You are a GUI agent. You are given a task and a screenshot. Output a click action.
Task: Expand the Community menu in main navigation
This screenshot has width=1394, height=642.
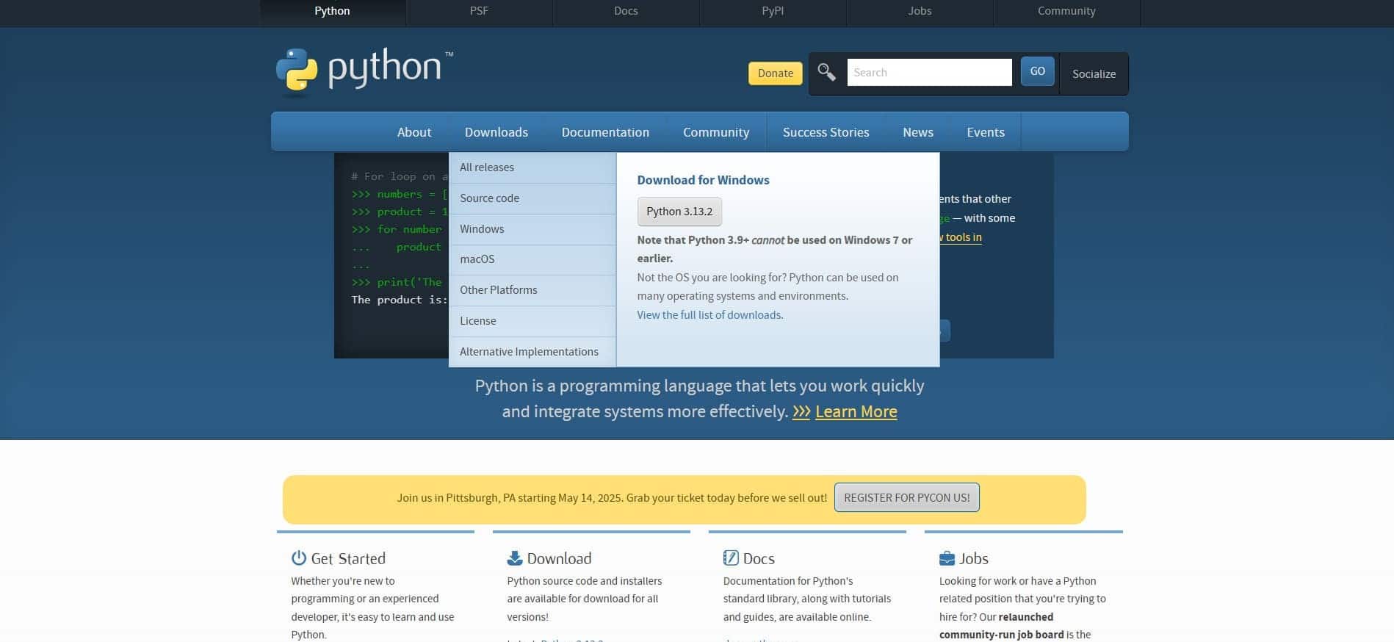coord(716,132)
